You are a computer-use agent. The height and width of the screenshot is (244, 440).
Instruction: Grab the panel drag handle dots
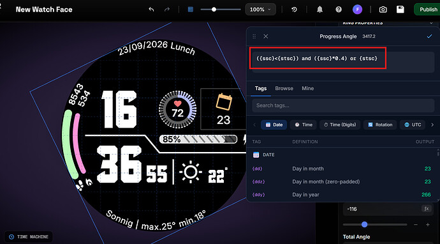(254, 36)
